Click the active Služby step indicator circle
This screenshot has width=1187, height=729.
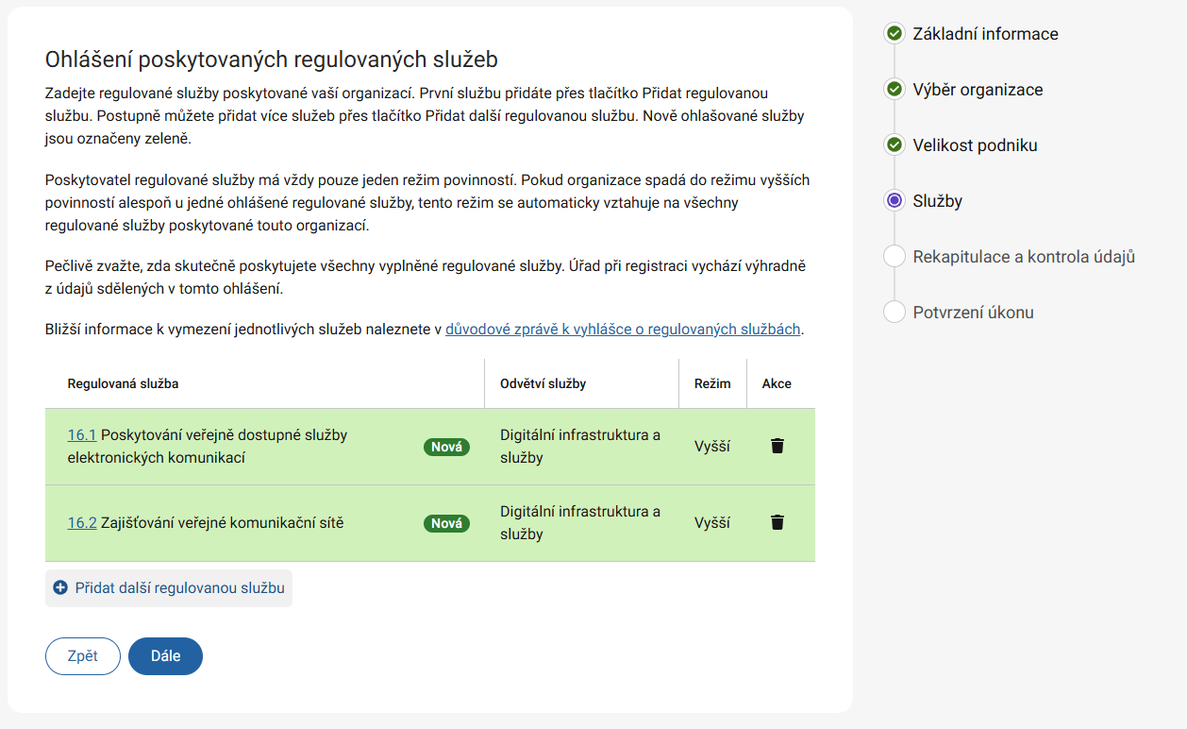[x=894, y=200]
